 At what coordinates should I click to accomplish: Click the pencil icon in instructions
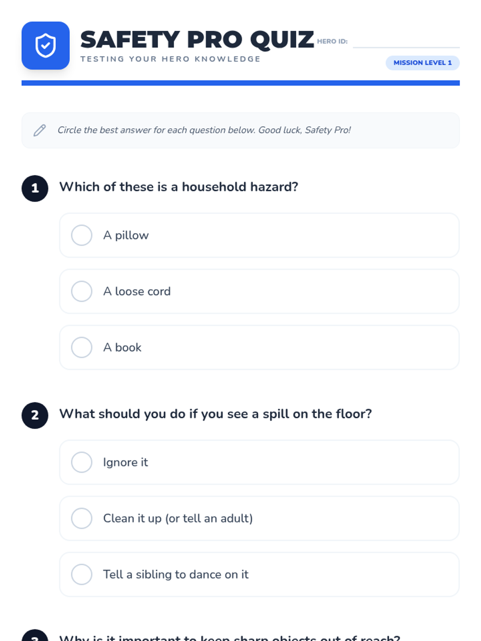click(x=40, y=130)
